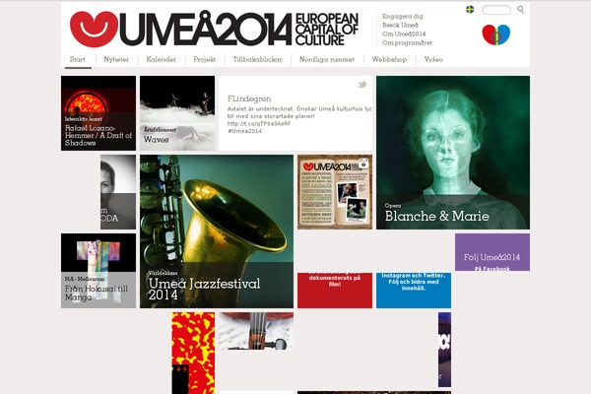Click into the search input field
The height and width of the screenshot is (394, 591).
(496, 10)
